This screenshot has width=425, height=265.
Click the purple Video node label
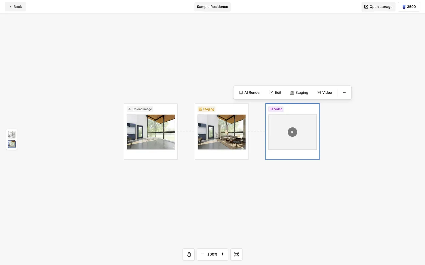276,109
